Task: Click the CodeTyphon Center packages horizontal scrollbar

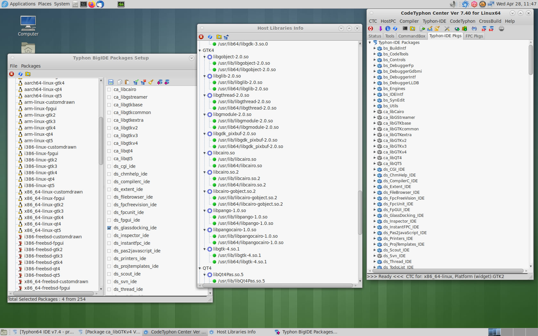Action: 448,271
